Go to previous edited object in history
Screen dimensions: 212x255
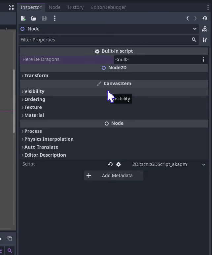pyautogui.click(x=188, y=19)
